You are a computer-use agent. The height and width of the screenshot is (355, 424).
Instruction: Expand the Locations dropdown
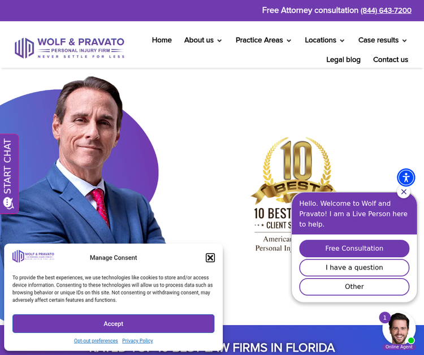(325, 40)
